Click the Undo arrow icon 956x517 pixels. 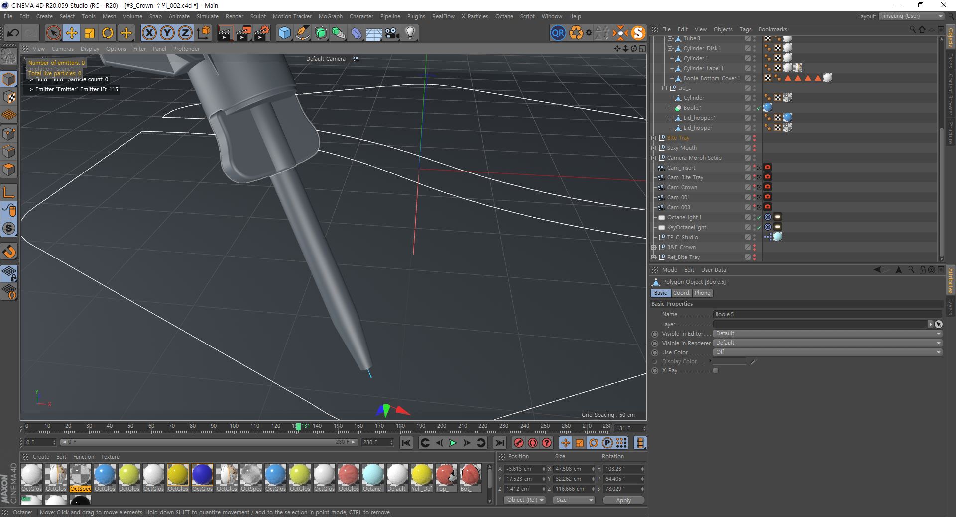pyautogui.click(x=13, y=33)
